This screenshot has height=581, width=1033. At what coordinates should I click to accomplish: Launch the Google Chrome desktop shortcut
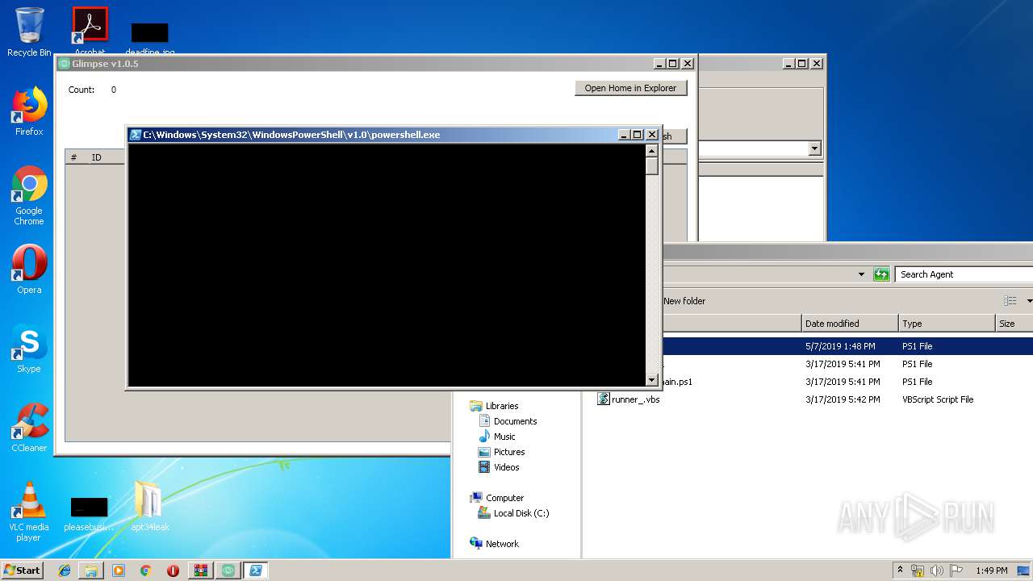point(29,195)
